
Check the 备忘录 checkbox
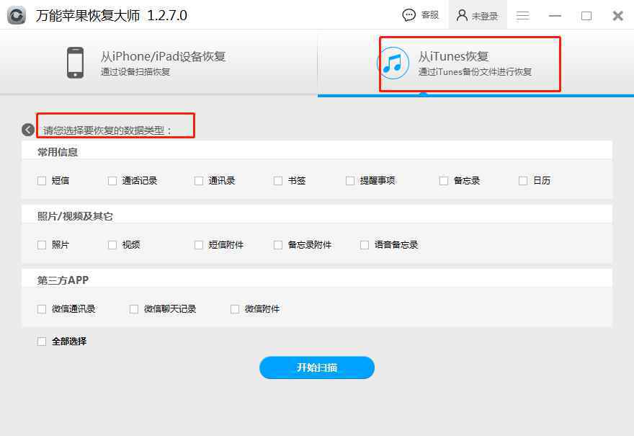pos(444,181)
